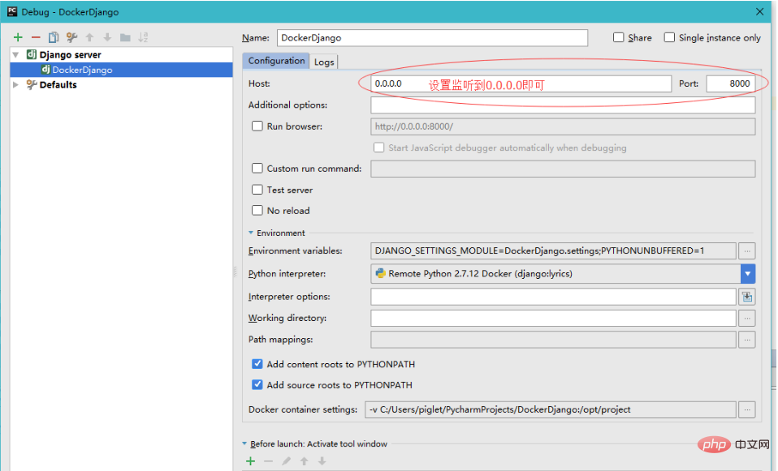
Task: Close the Debug - DockerDjango dialog
Action: tap(759, 11)
